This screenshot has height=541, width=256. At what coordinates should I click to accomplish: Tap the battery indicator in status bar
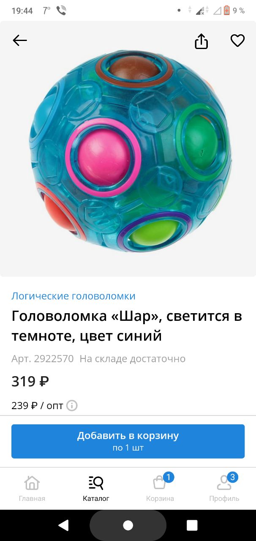coord(226,11)
